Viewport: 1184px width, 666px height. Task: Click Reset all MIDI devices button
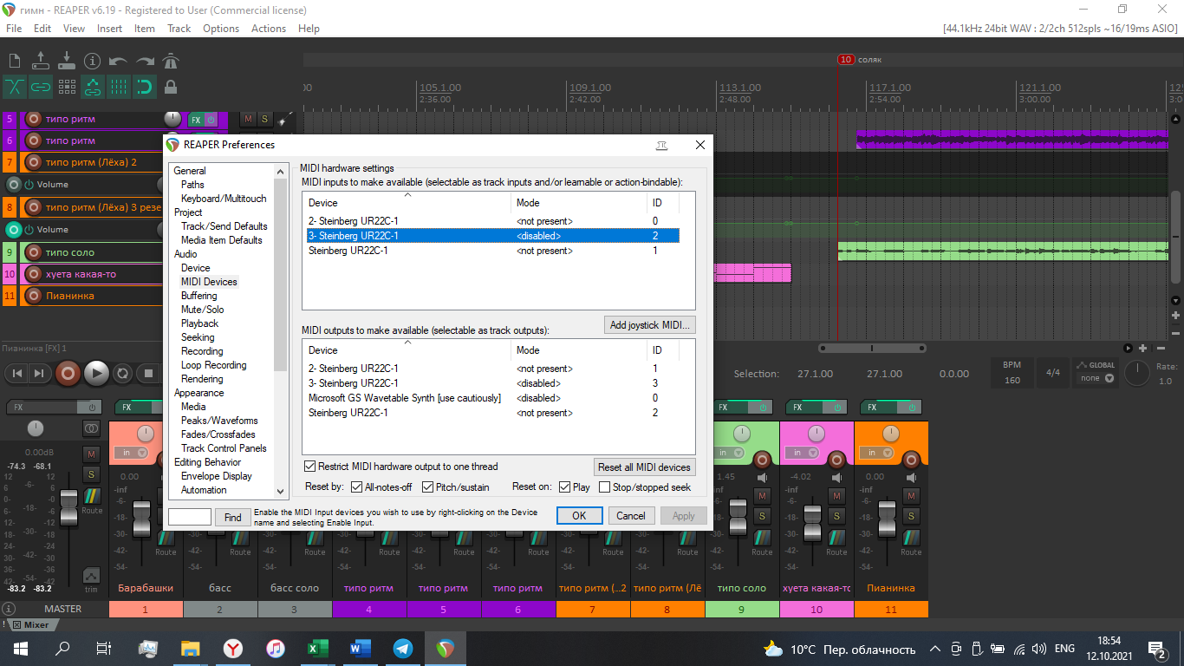(x=644, y=467)
